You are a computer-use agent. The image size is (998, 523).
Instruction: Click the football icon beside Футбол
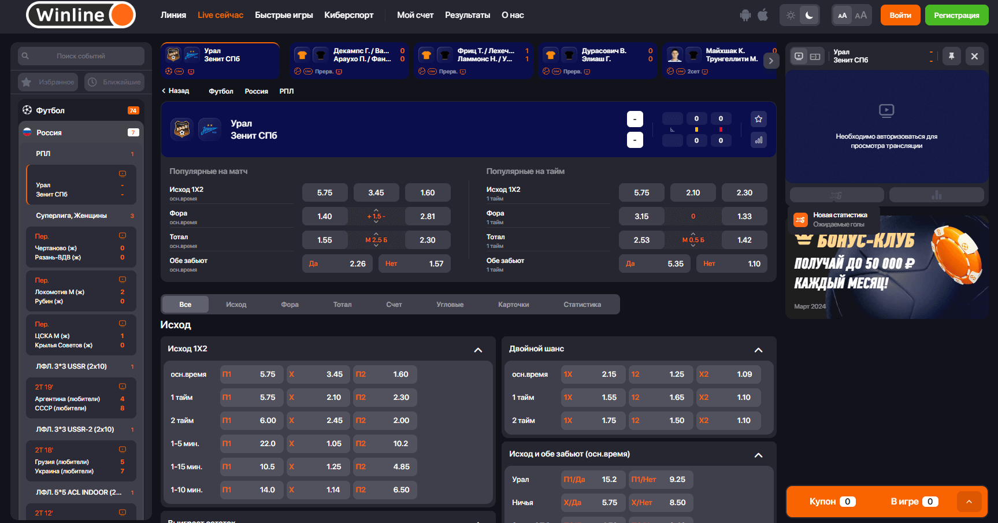coord(27,110)
